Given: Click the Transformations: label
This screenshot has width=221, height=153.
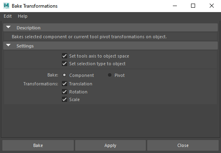Looking at the screenshot, I should click(x=41, y=84).
